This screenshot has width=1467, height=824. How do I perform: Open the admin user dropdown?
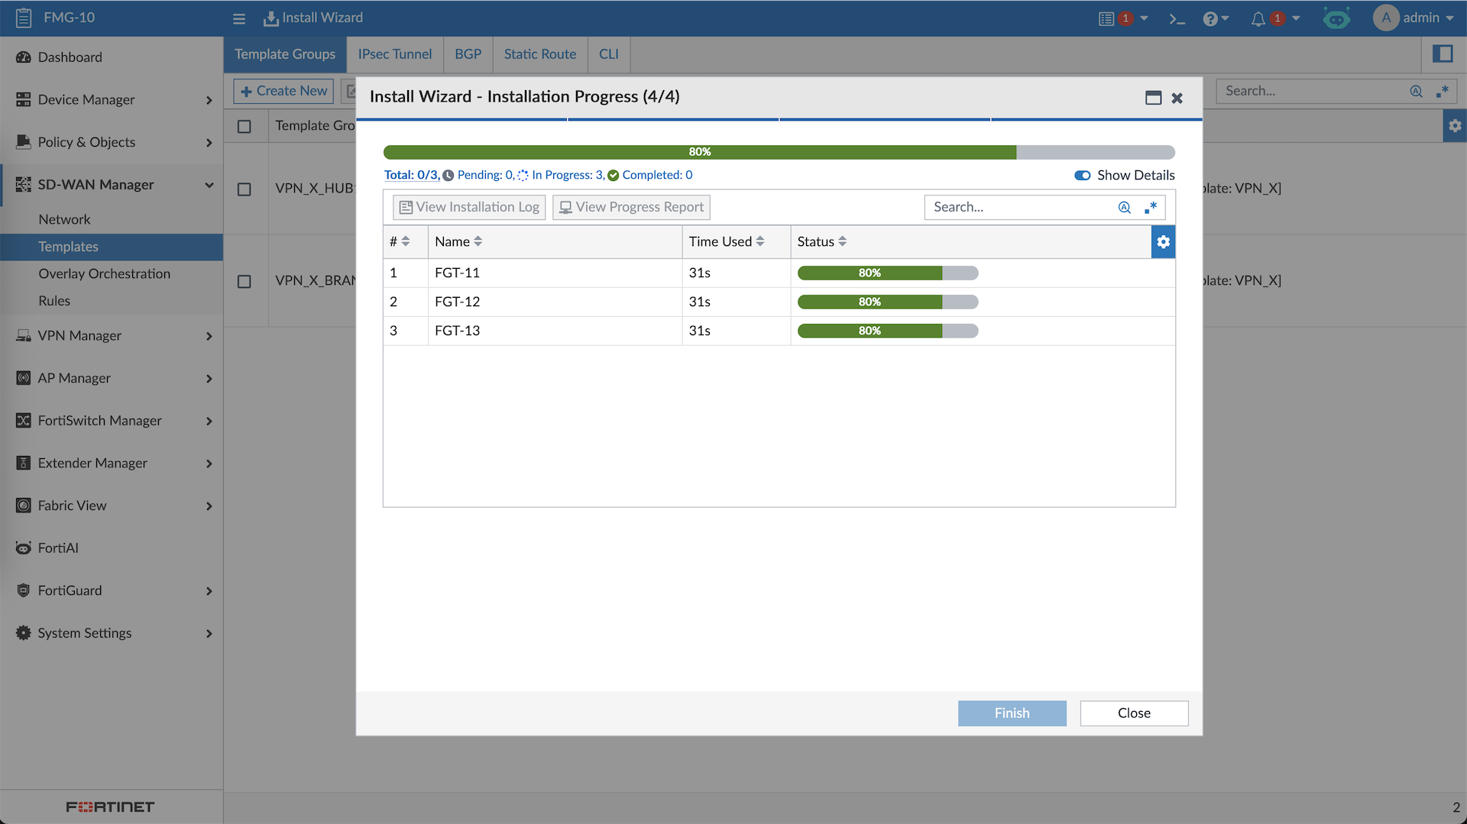(x=1414, y=18)
